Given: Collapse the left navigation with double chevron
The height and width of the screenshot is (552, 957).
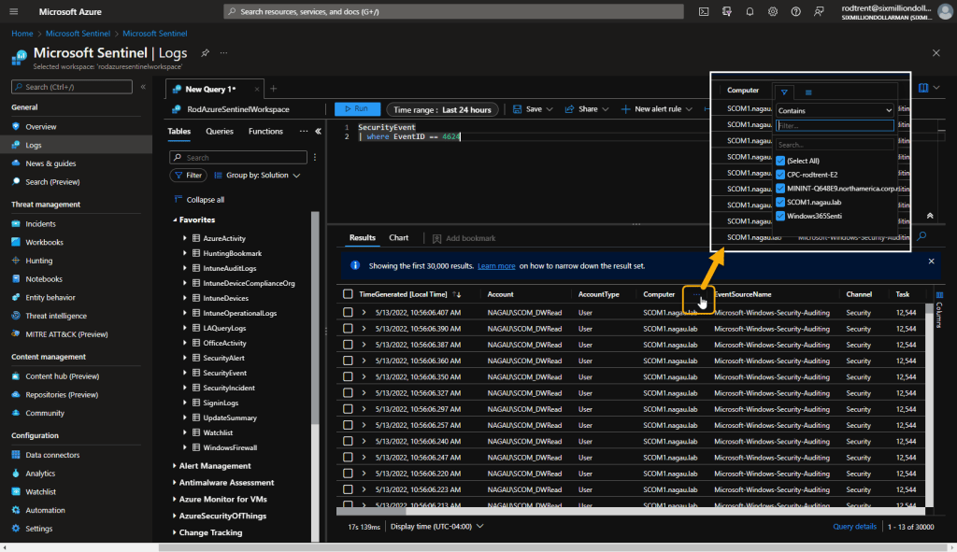Looking at the screenshot, I should (143, 87).
